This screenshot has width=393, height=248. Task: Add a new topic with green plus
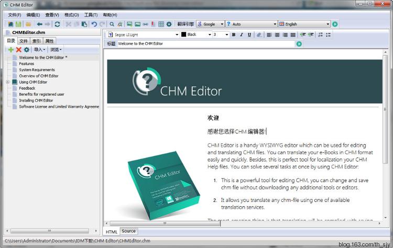(x=11, y=50)
